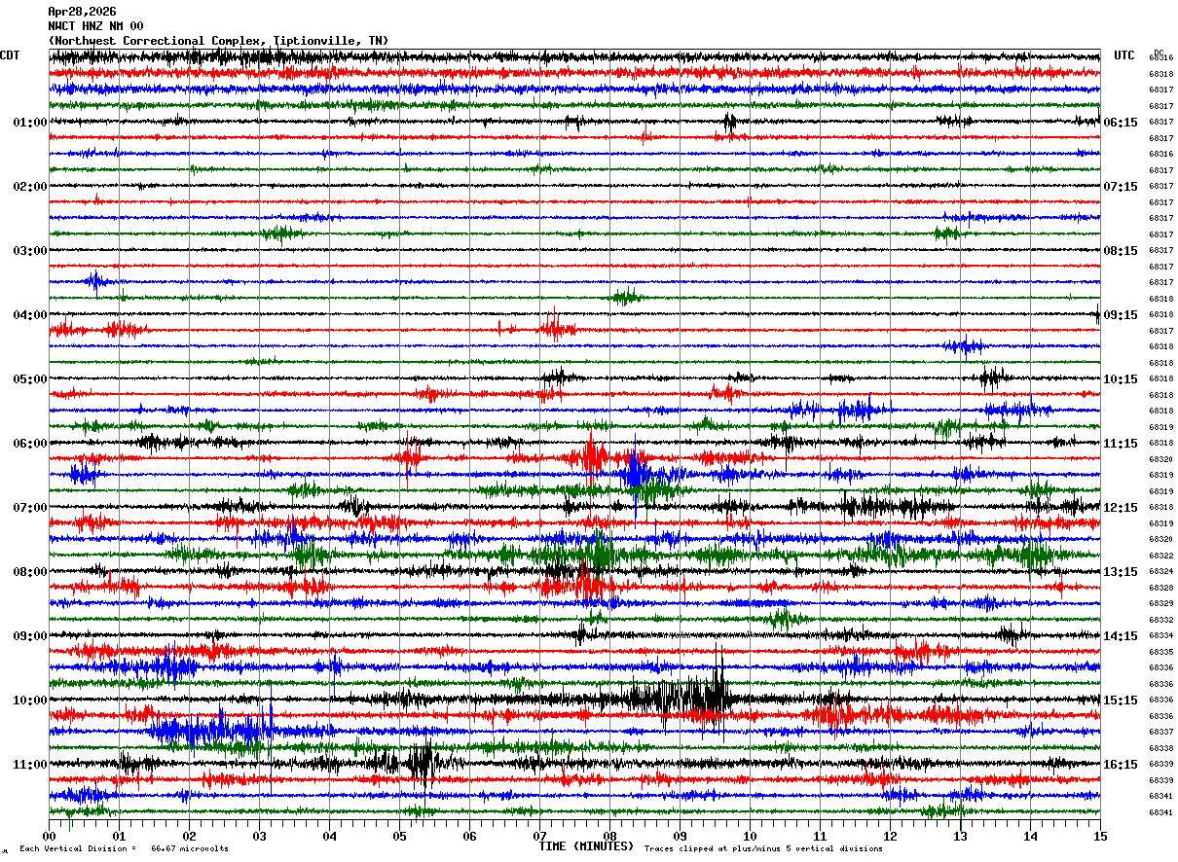Click the 15:15 UTC time label
The width and height of the screenshot is (1178, 862).
pos(1121,700)
